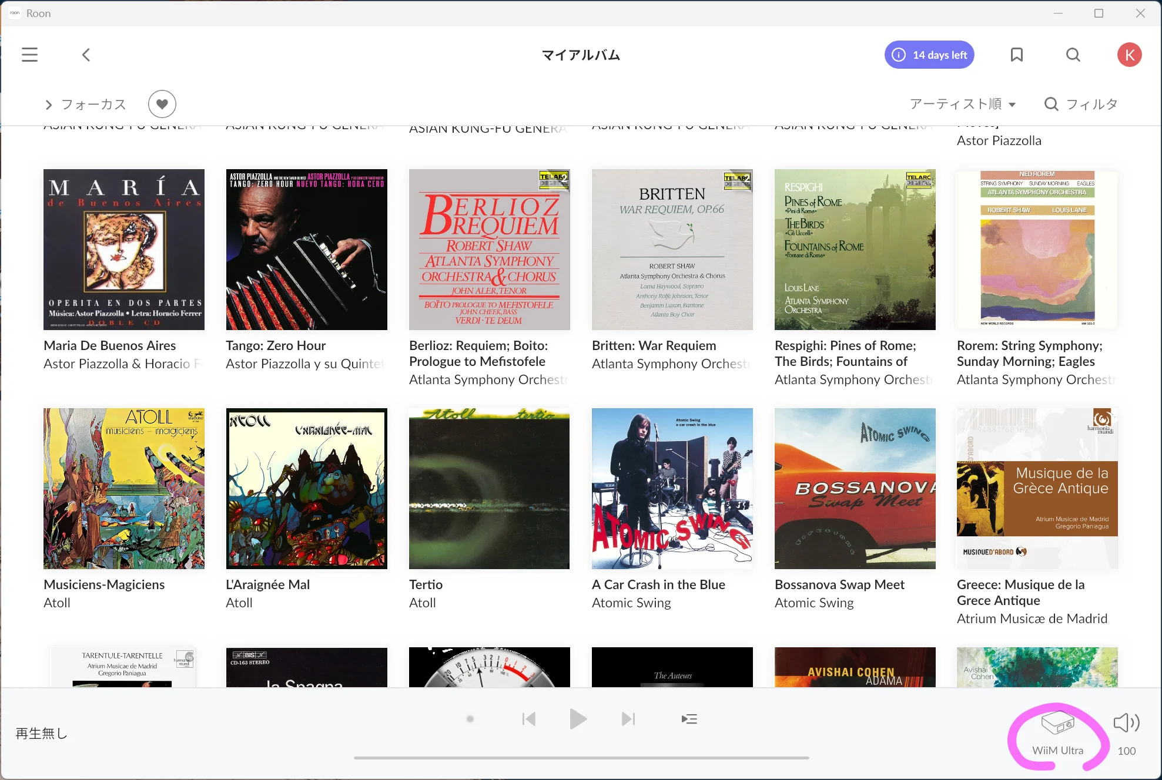Click the search magnifier in the header
The height and width of the screenshot is (780, 1162).
point(1073,55)
